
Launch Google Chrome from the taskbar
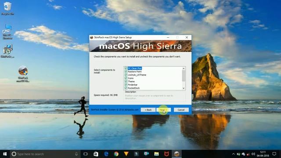[x=116, y=154]
